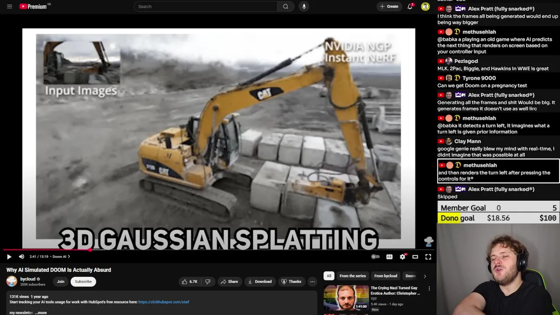
Task: Click the Member Goal bar
Action: 498,208
